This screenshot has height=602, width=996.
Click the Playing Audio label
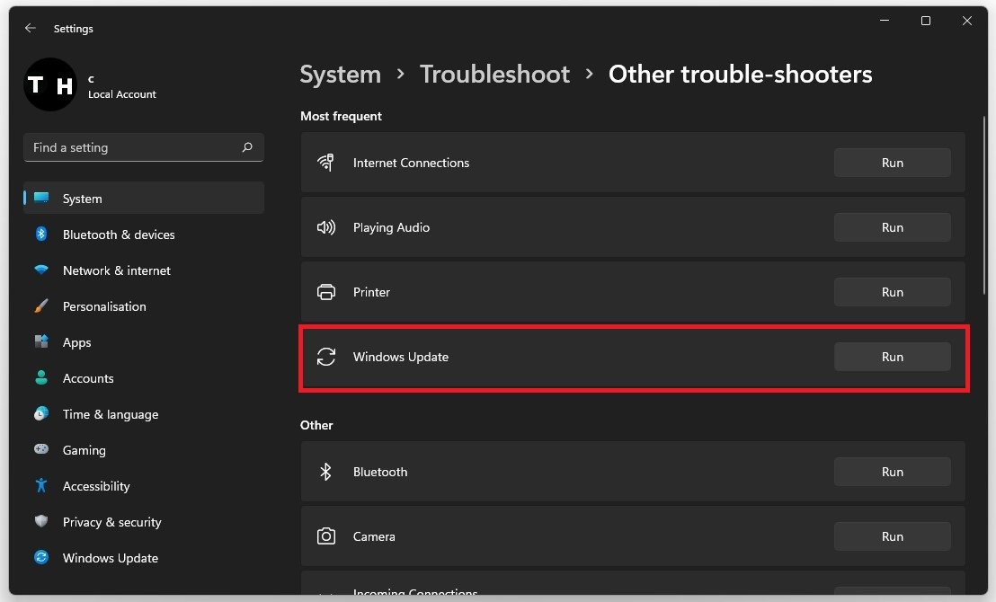click(391, 227)
